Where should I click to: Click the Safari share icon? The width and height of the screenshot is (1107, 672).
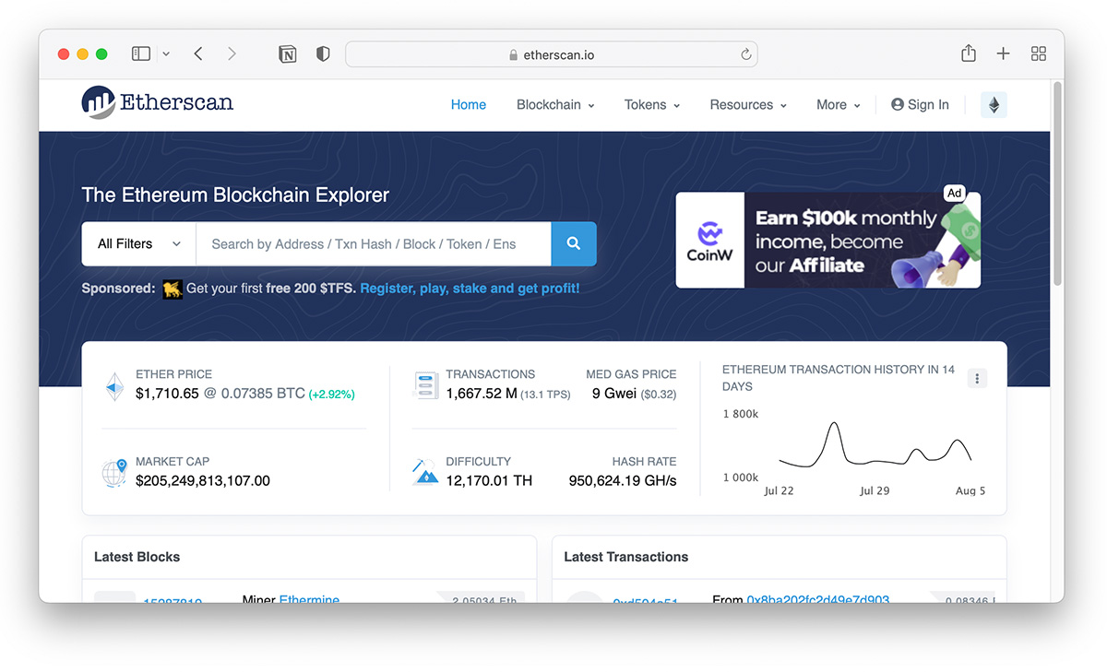(968, 53)
